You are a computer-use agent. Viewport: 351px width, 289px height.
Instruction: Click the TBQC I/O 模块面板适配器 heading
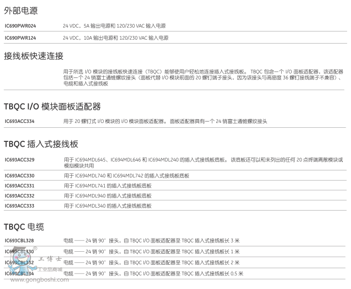point(52,106)
